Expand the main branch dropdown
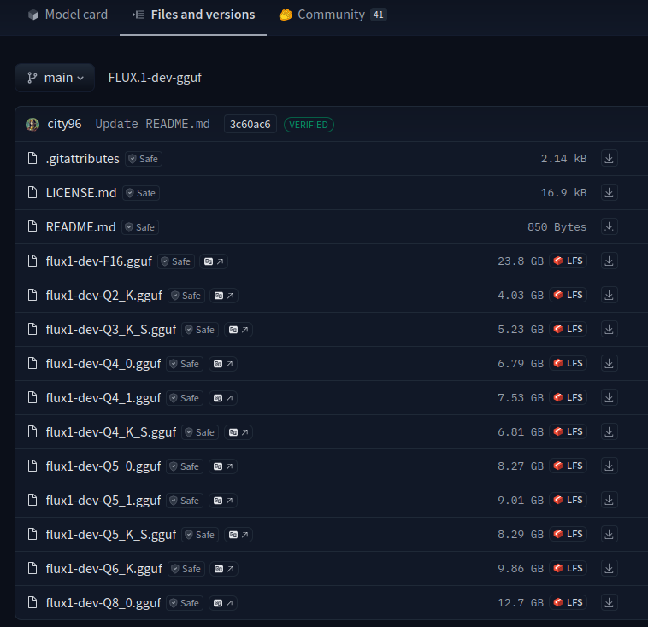Screen dimensions: 648x627 (55, 78)
